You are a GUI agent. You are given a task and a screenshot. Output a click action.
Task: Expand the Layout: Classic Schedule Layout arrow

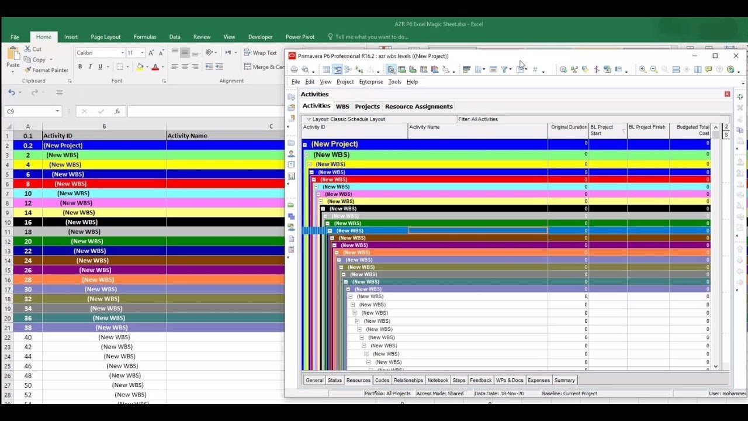coord(309,119)
